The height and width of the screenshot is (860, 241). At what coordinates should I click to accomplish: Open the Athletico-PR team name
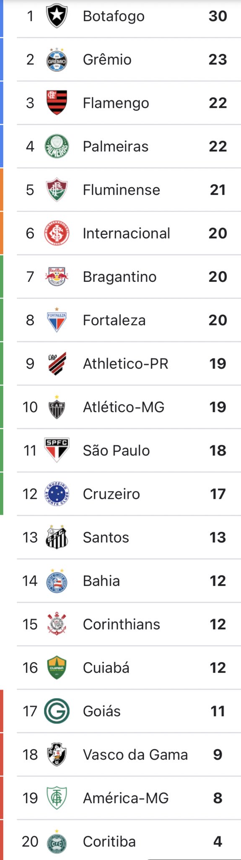(x=126, y=364)
